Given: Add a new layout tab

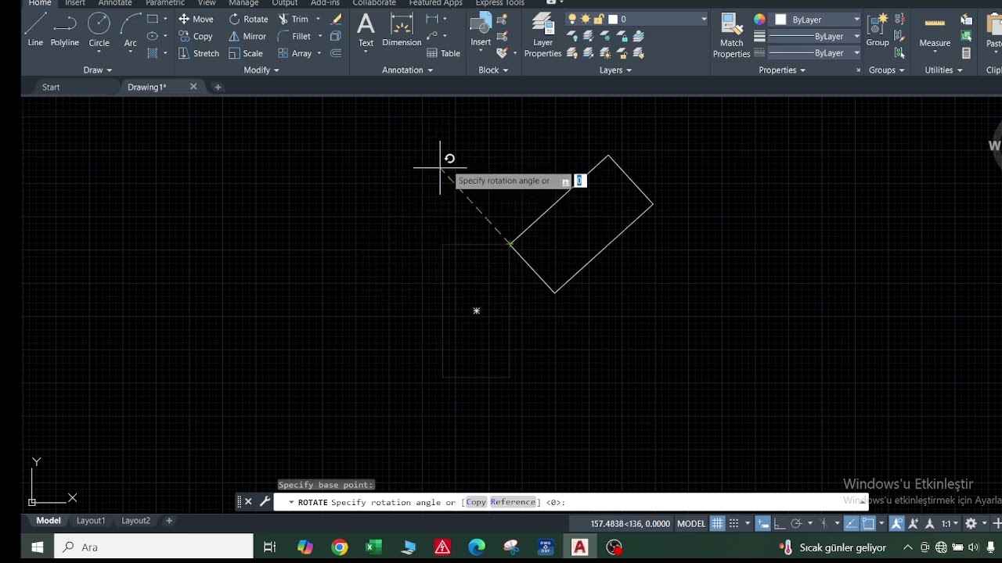Looking at the screenshot, I should [168, 520].
